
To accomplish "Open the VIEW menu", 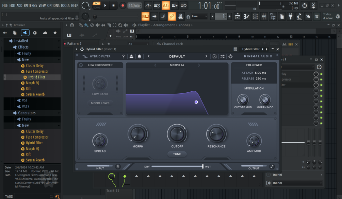I will click(42, 5).
